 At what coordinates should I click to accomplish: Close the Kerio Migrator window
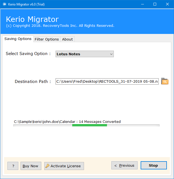(x=167, y=4)
